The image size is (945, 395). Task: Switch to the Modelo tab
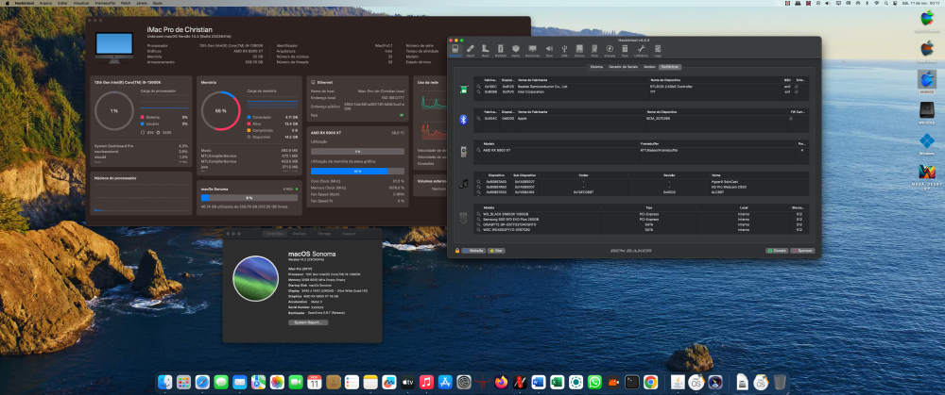pyautogui.click(x=650, y=67)
